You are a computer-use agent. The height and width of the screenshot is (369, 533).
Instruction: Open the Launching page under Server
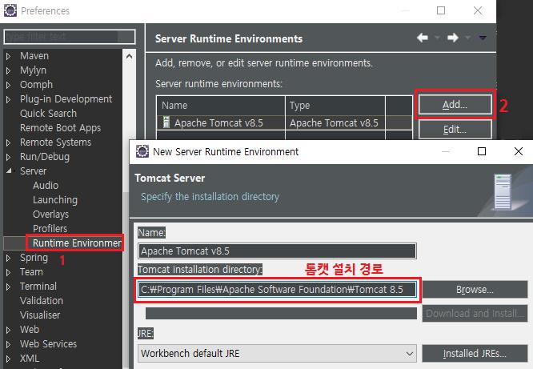55,199
